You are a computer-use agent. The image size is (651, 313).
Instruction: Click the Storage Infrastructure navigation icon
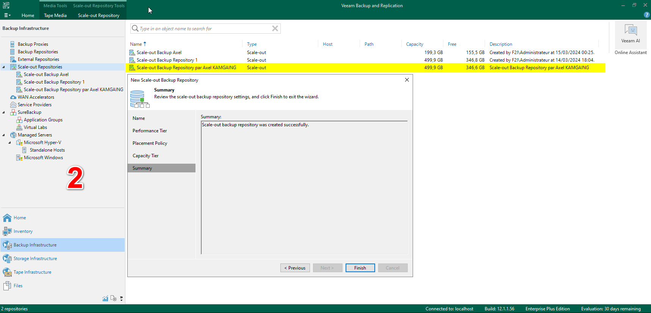point(7,259)
